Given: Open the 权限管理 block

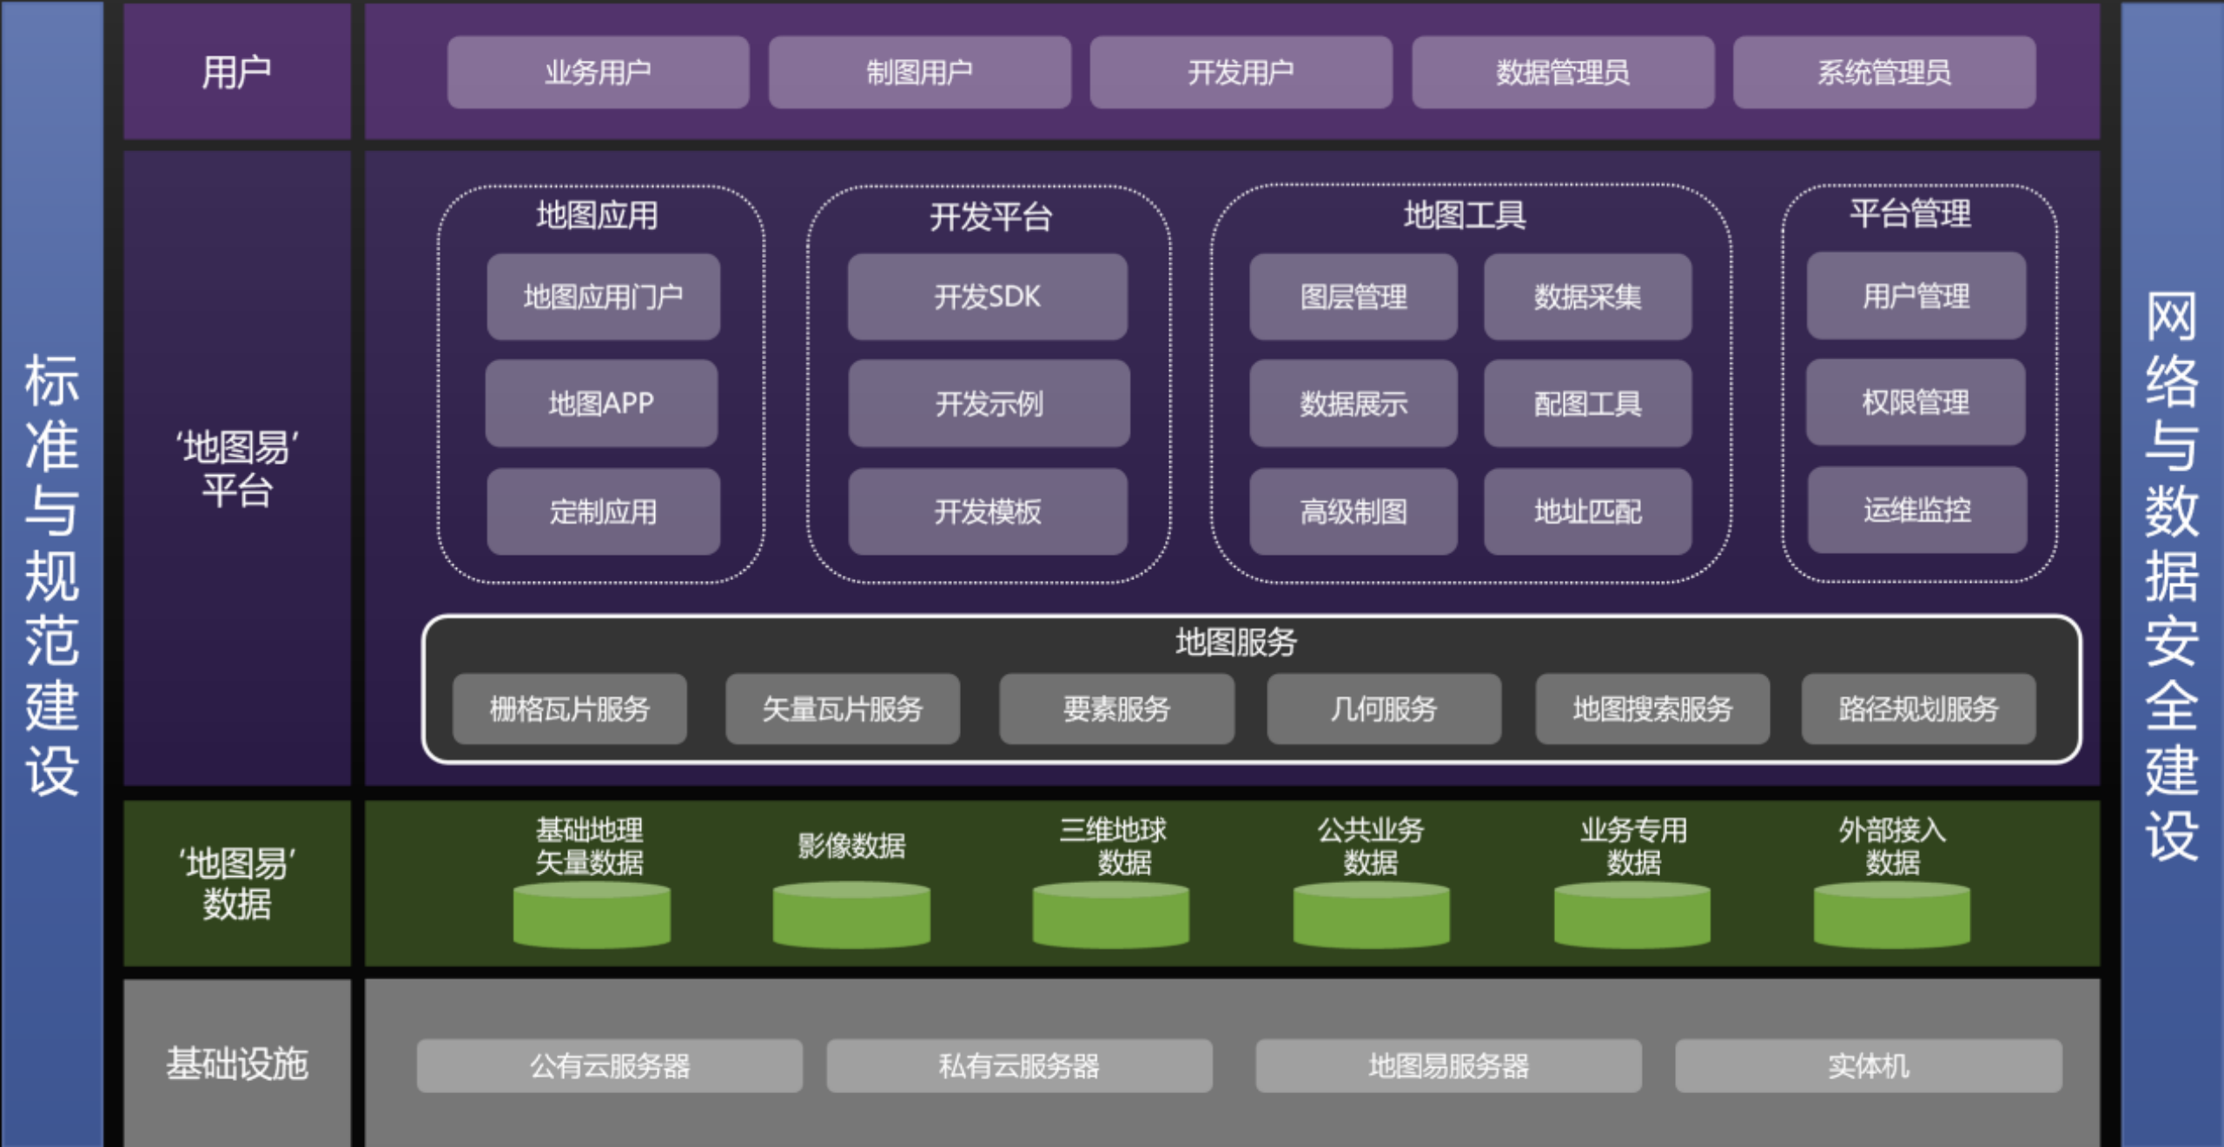Looking at the screenshot, I should click(x=1916, y=402).
